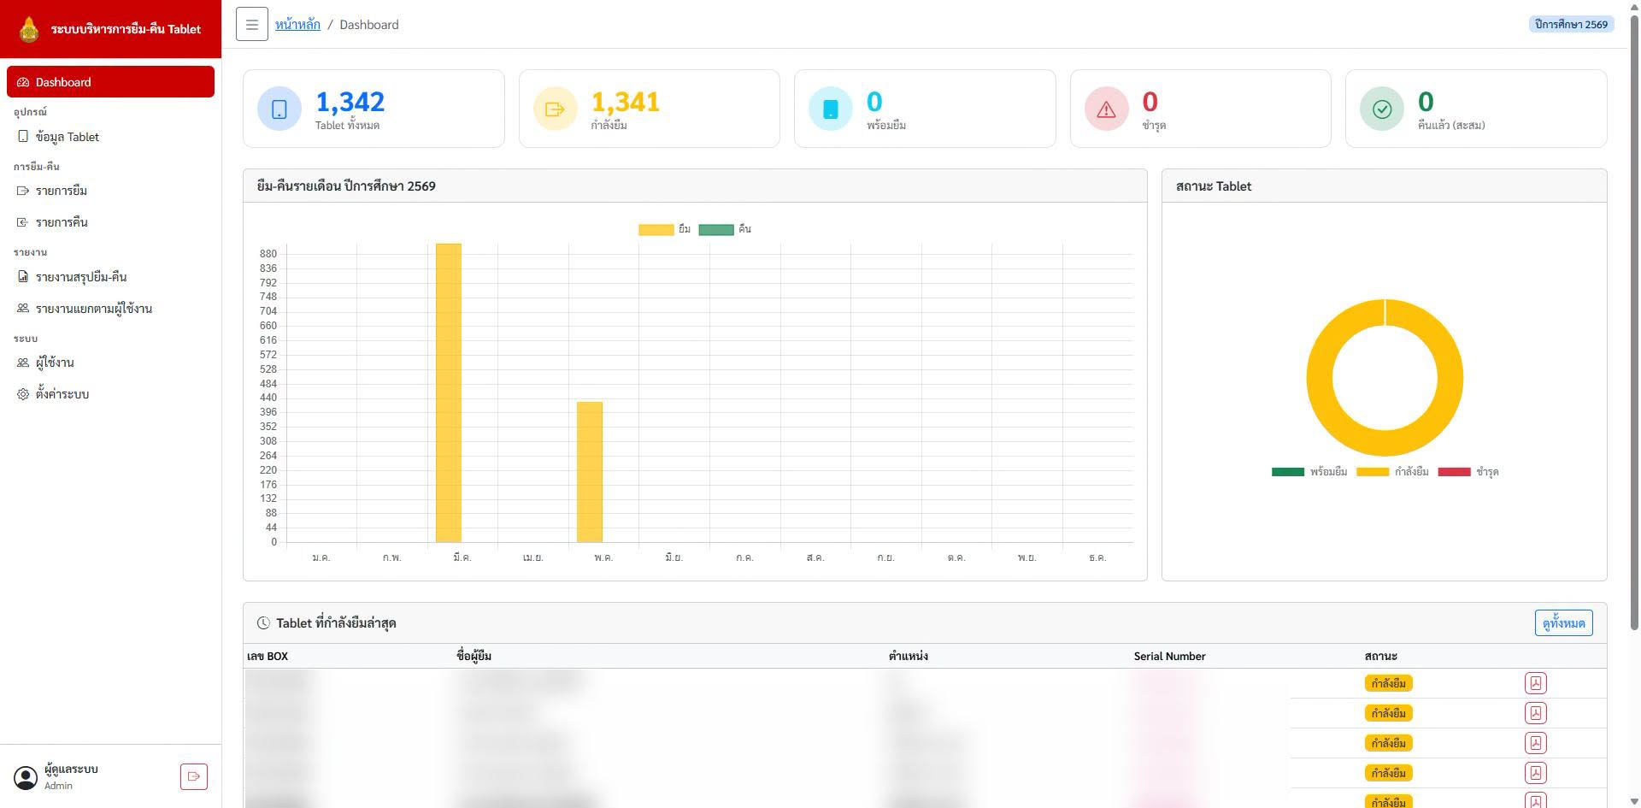Image resolution: width=1641 pixels, height=808 pixels.
Task: Open ข้อมูล Tablet in the sidebar
Action: [110, 137]
